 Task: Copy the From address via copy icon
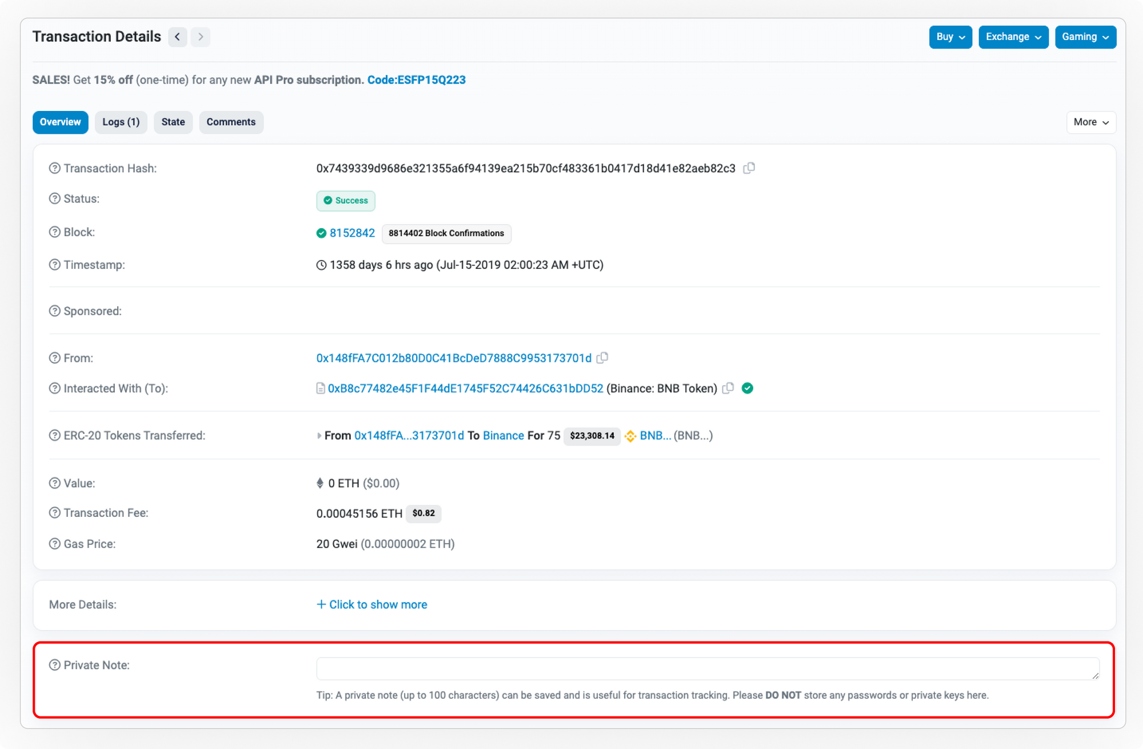click(602, 358)
